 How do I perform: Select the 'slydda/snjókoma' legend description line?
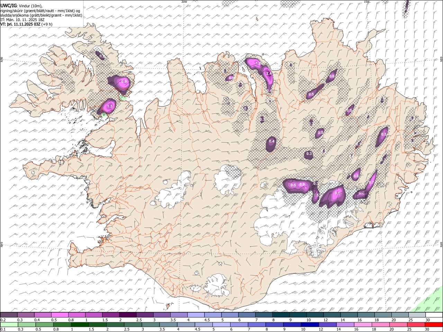[42, 15]
